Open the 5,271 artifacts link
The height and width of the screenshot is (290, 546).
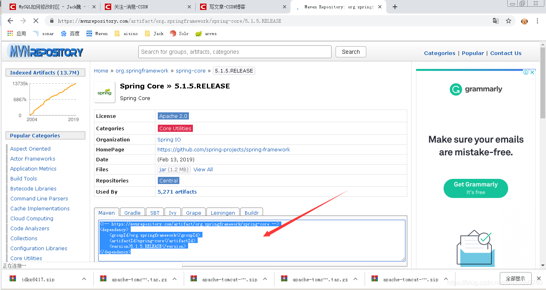(177, 192)
